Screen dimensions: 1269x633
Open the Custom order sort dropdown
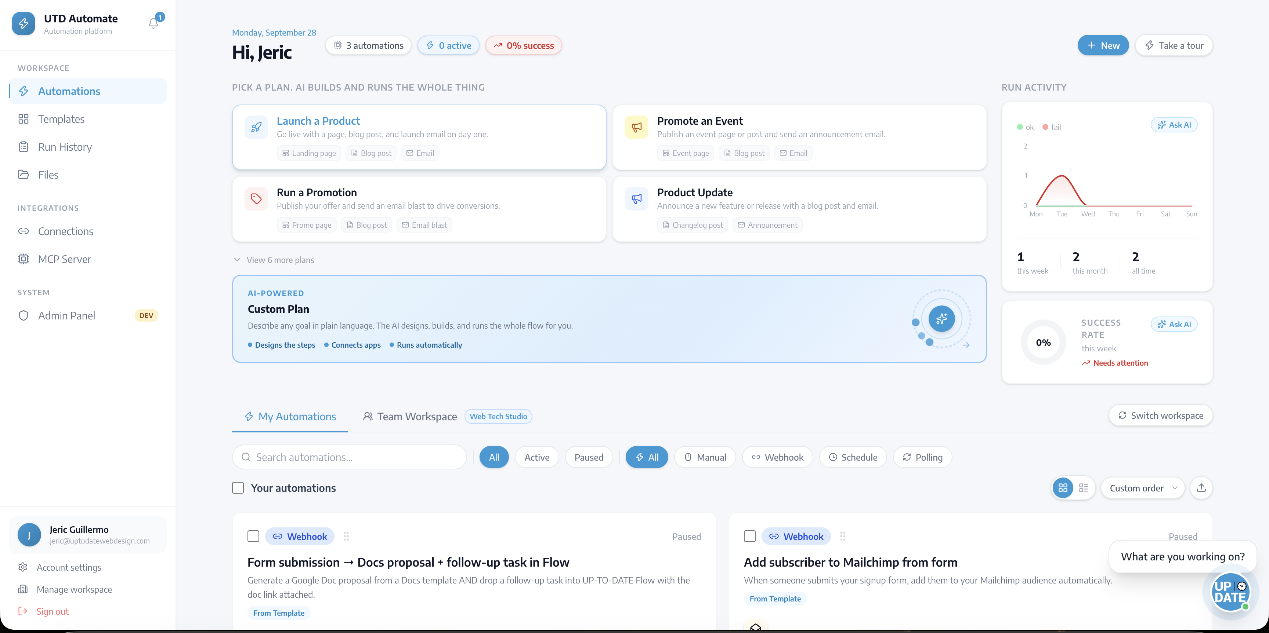point(1142,488)
